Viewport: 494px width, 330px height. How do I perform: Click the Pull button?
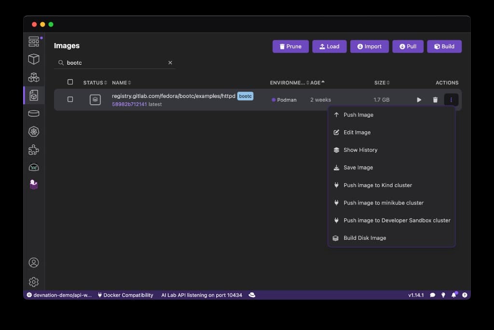(x=408, y=46)
